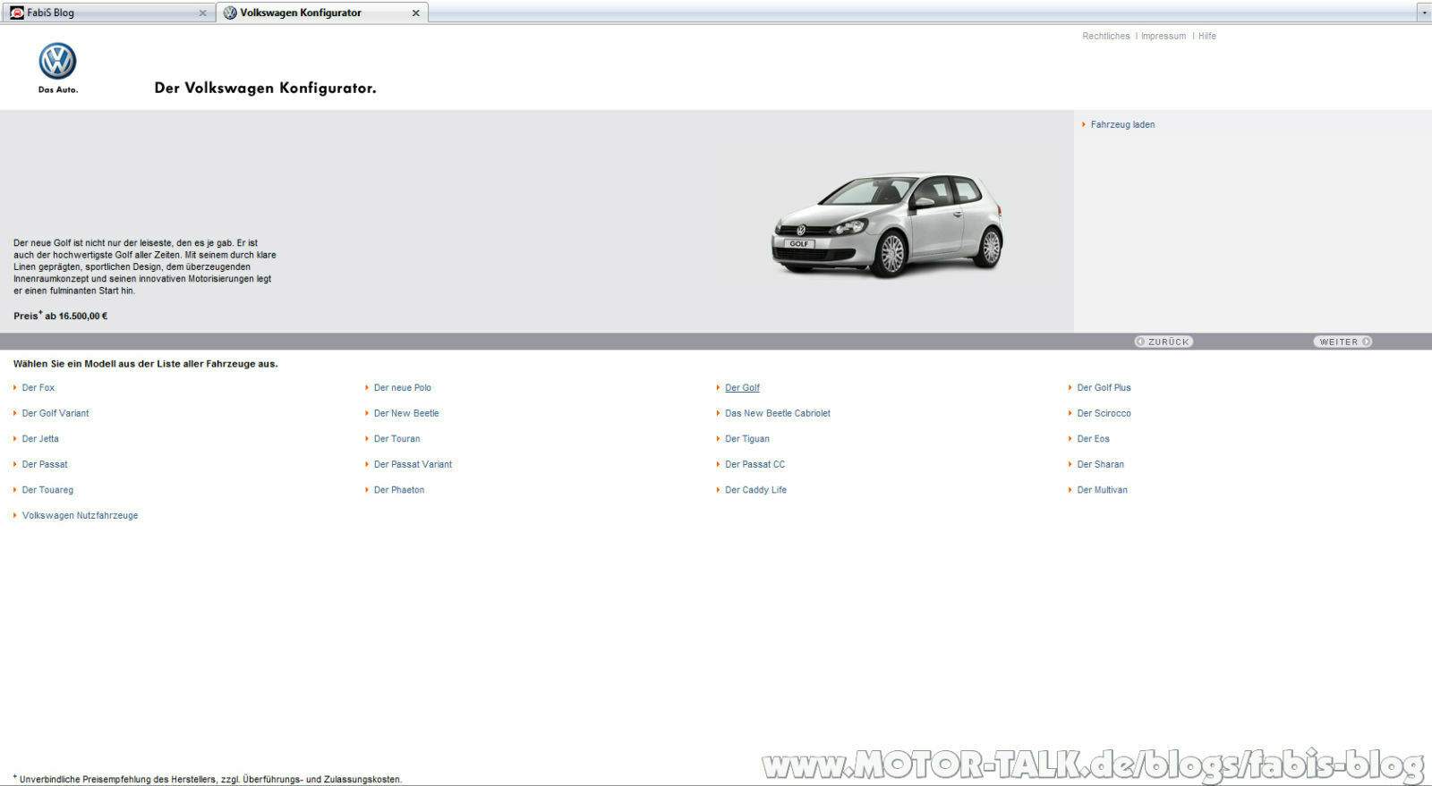
Task: Select Der Golf model link
Action: (x=742, y=388)
